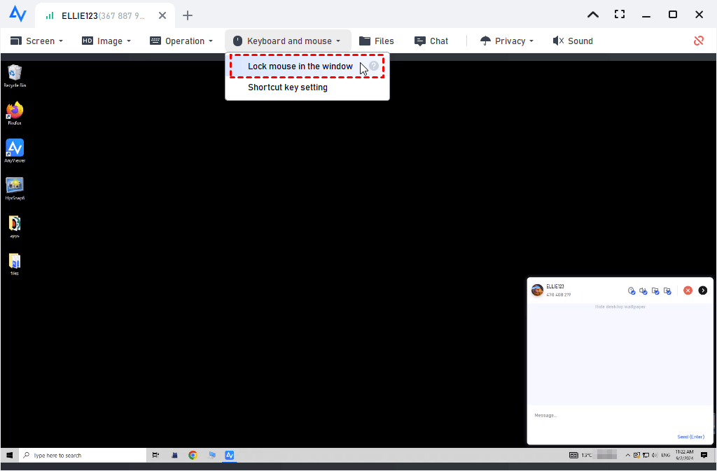Open the remote taskbar clock
Viewport: 717px width, 471px height.
684,455
